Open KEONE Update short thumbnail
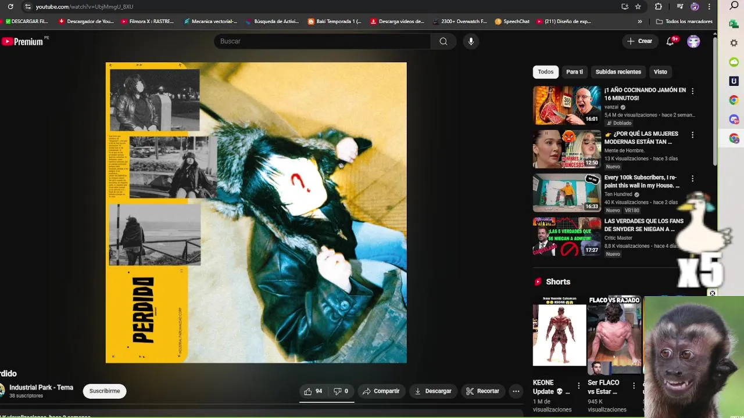Image resolution: width=744 pixels, height=418 pixels. click(x=560, y=331)
